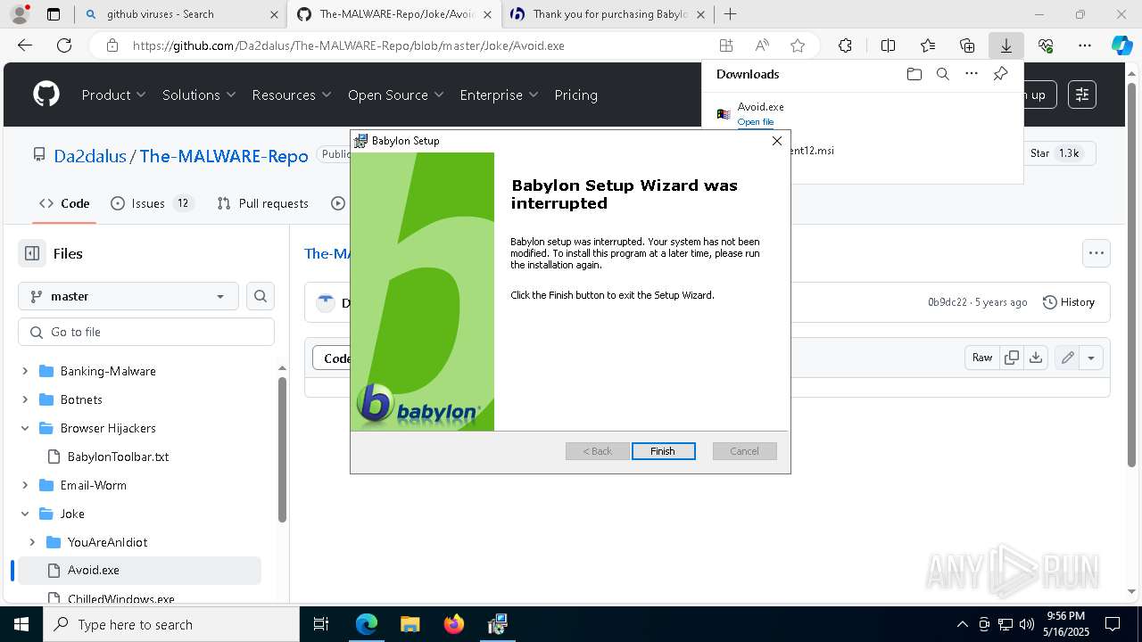Expand the YouAreAnIdiot folder
The image size is (1142, 642).
(32, 542)
